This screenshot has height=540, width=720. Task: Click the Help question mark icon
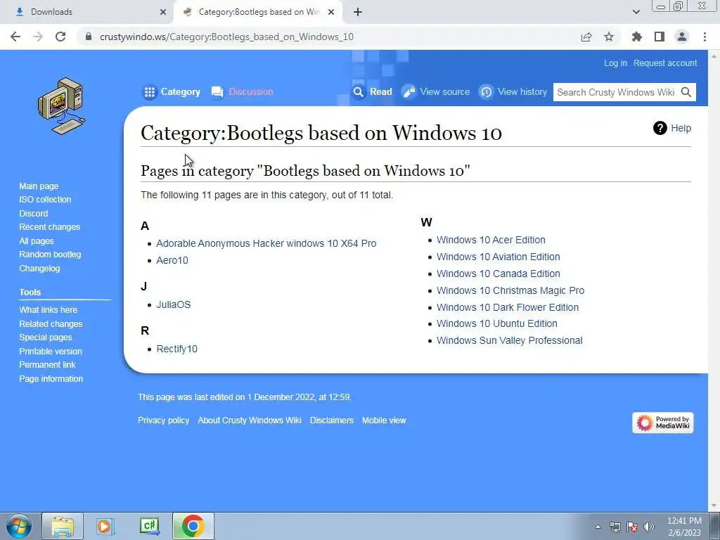click(x=660, y=128)
